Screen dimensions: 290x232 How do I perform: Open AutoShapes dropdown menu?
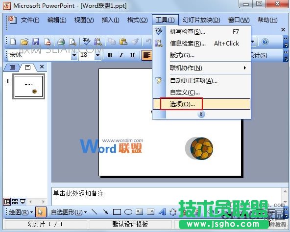click(69, 212)
